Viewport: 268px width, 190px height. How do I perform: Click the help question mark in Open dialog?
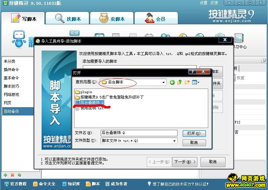pyautogui.click(x=193, y=71)
